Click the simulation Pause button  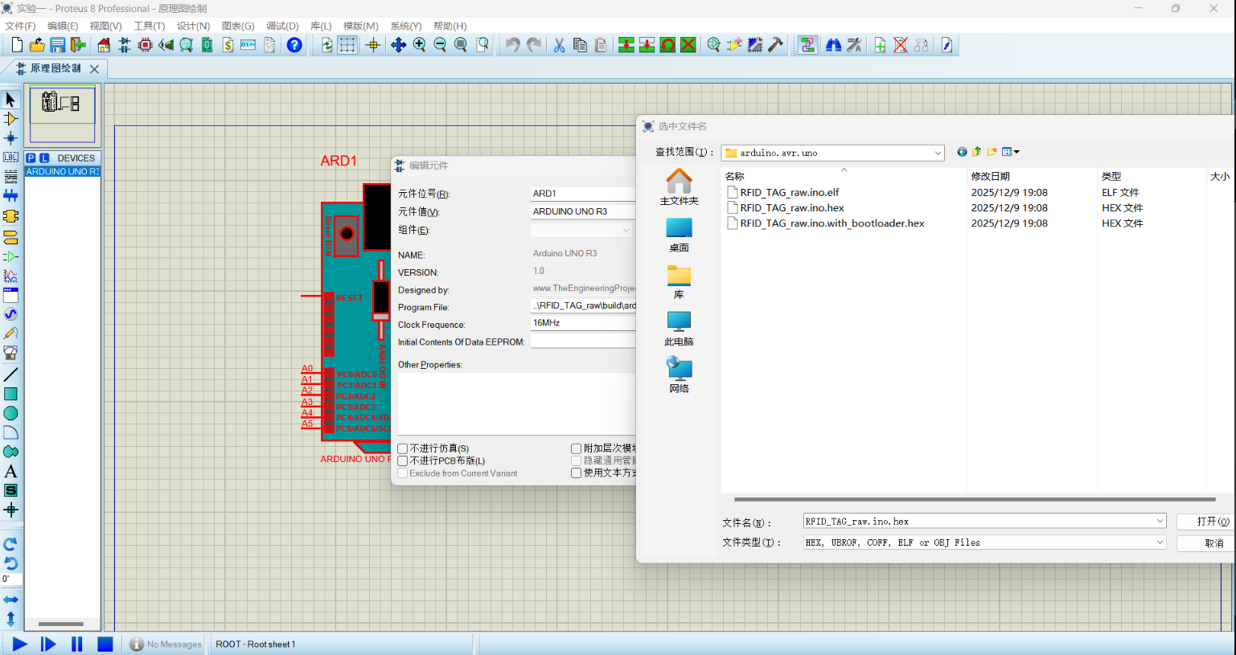tap(77, 644)
